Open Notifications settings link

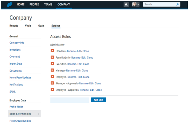(x=16, y=85)
